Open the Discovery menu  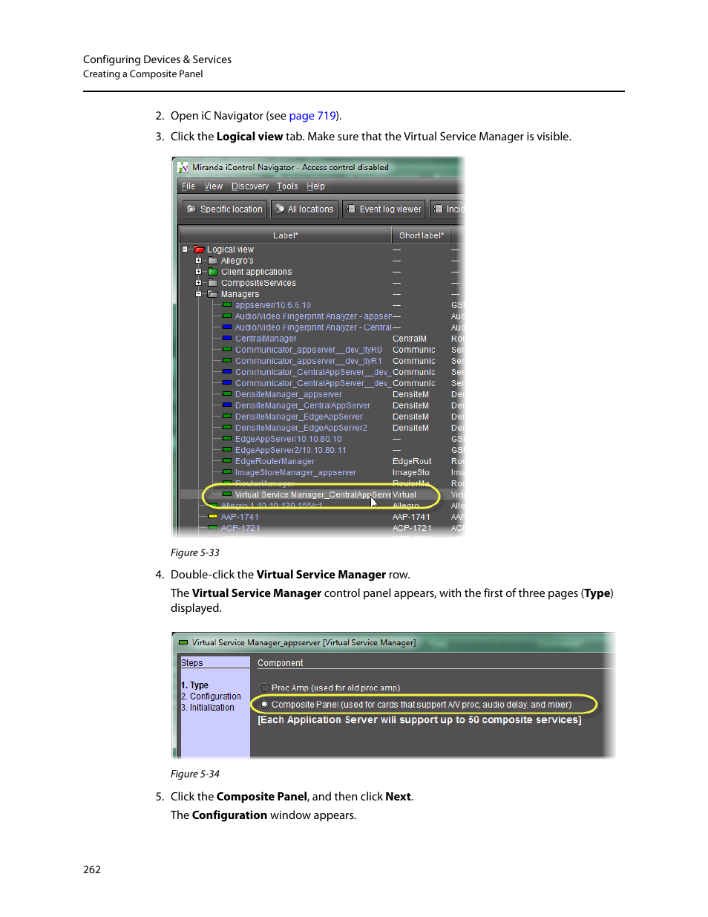point(250,186)
